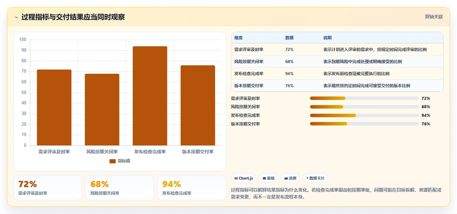Image resolution: width=457 pixels, height=214 pixels.
Task: Click the 双轴关联 label in the header
Action: [x=434, y=17]
